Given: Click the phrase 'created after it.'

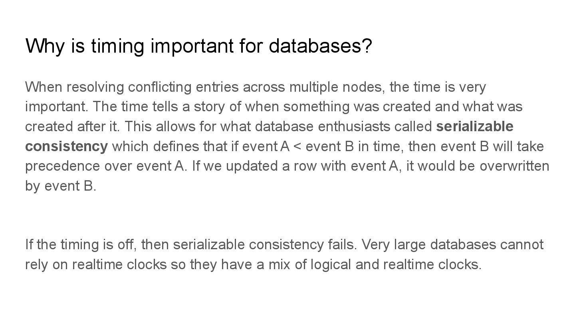Looking at the screenshot, I should point(72,126).
